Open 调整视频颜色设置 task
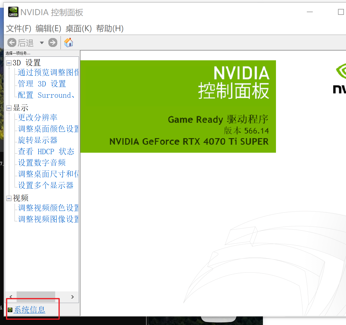346x325 pixels. point(48,208)
